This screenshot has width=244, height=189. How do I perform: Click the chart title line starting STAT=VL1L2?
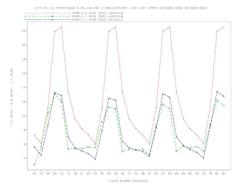pos(121,8)
